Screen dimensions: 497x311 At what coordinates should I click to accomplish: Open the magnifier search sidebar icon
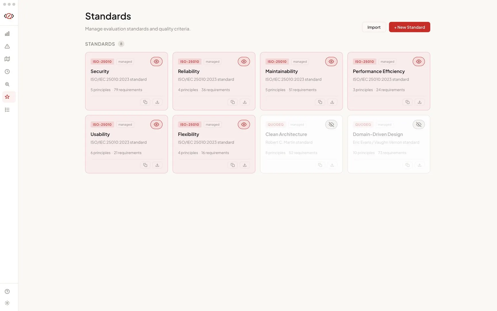pyautogui.click(x=7, y=84)
